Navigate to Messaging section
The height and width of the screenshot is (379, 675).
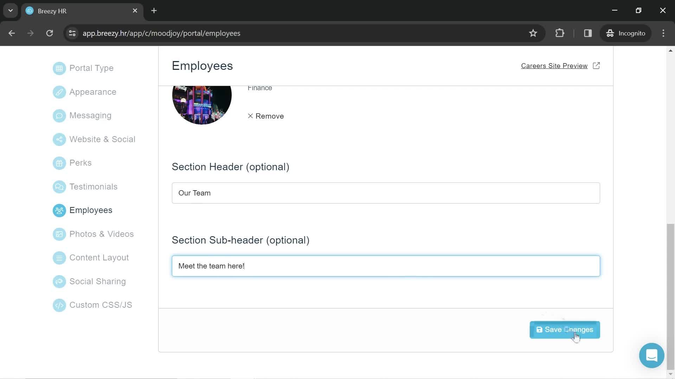pyautogui.click(x=90, y=115)
